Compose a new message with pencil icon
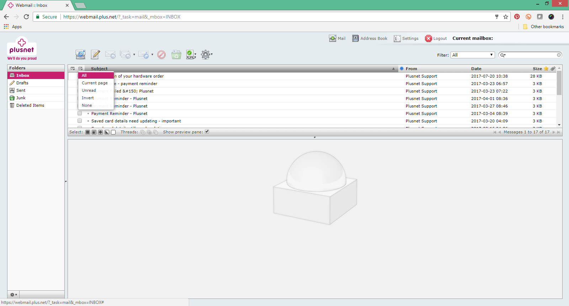569x306 pixels. [x=95, y=54]
